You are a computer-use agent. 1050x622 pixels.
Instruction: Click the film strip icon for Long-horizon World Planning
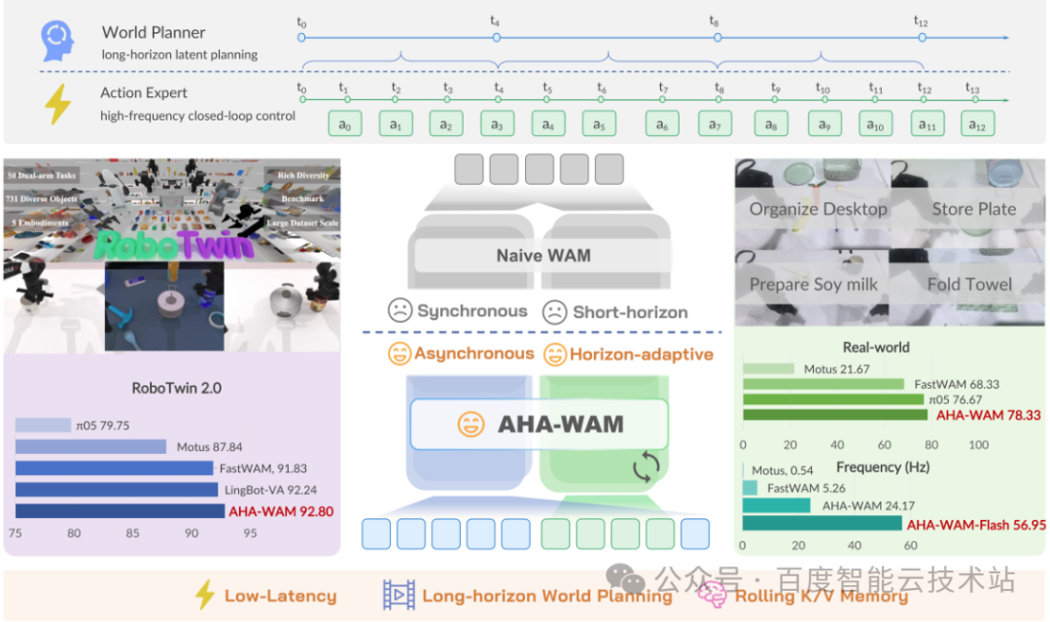point(399,595)
